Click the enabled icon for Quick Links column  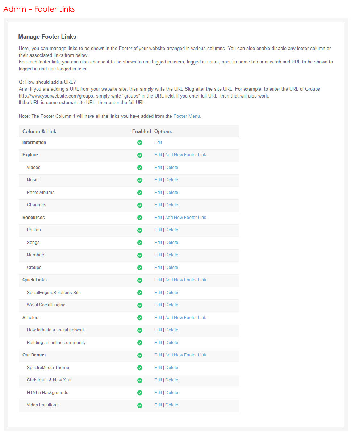[140, 280]
